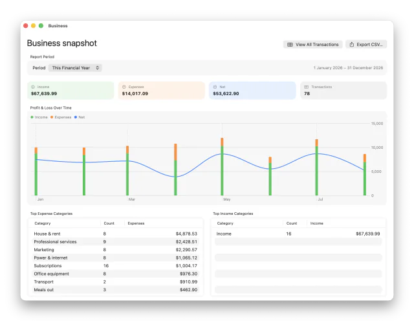Image resolution: width=414 pixels, height=321 pixels.
Task: Click the Business window title
Action: (58, 26)
